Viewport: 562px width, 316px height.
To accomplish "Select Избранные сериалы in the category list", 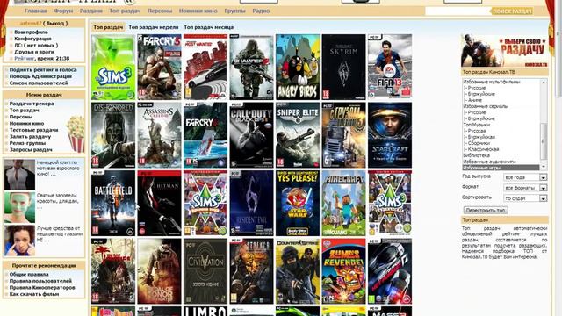I will click(x=486, y=106).
